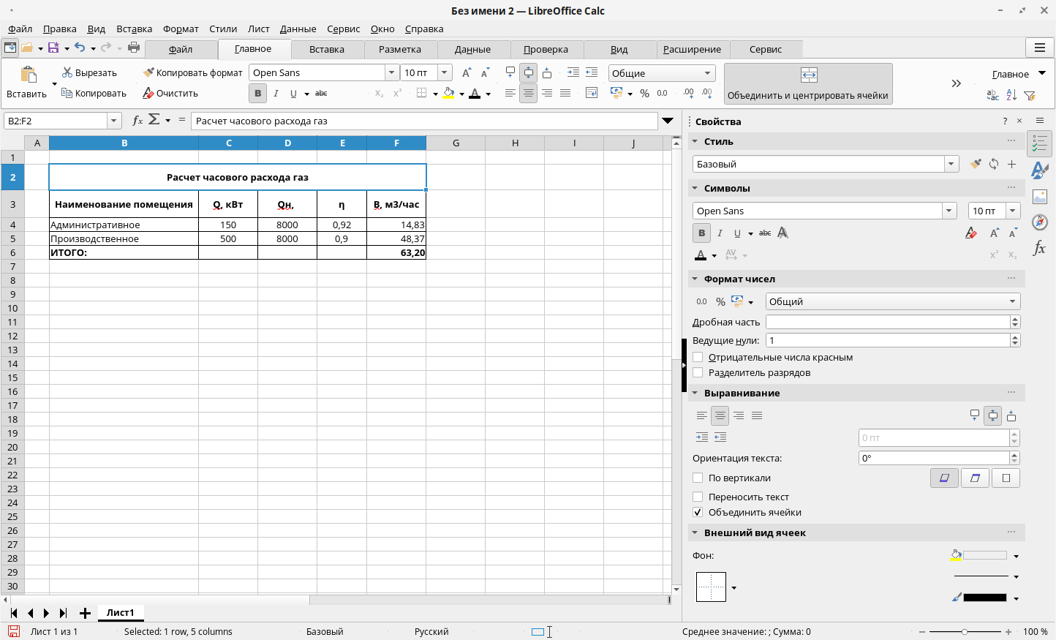Toggle Отрицательные числа красным checkbox
The image size is (1056, 640).
point(698,358)
